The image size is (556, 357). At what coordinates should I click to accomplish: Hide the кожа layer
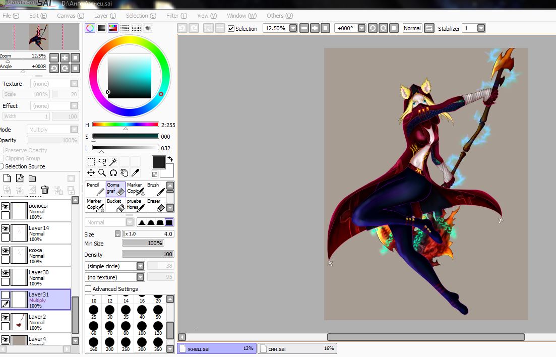[5, 251]
